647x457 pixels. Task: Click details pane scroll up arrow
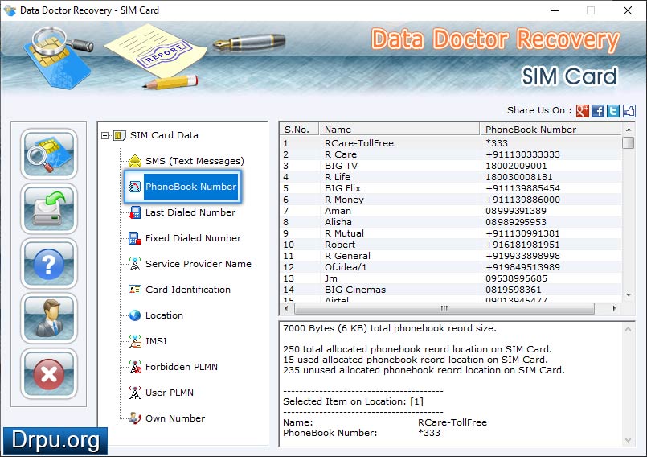click(628, 329)
